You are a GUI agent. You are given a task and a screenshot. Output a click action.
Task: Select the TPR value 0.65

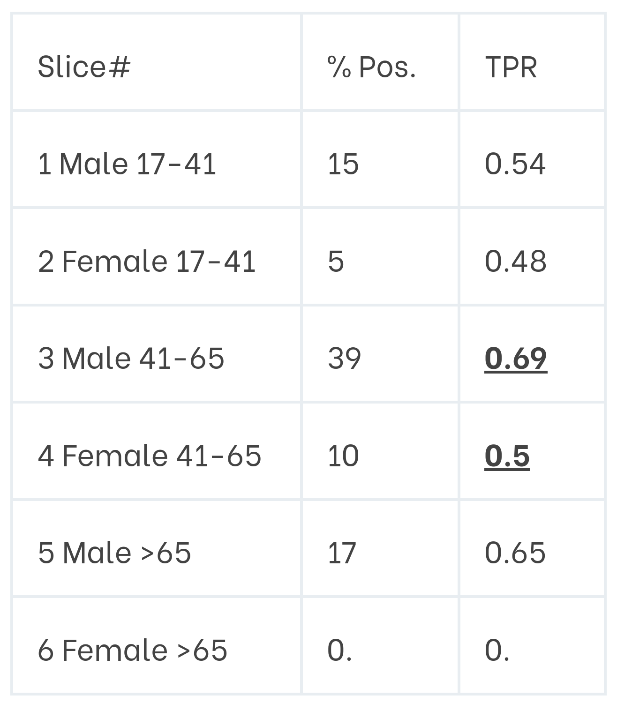pyautogui.click(x=515, y=553)
